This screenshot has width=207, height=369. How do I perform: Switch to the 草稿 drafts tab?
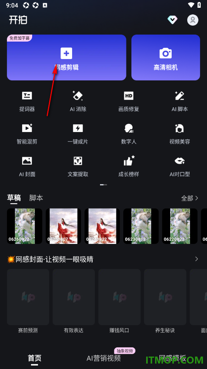pos(14,198)
